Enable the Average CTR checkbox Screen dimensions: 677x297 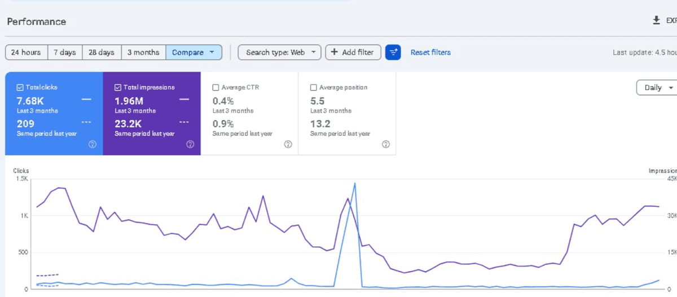click(x=216, y=87)
